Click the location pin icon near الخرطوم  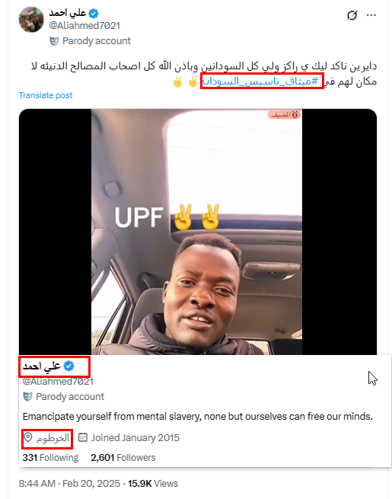click(28, 437)
